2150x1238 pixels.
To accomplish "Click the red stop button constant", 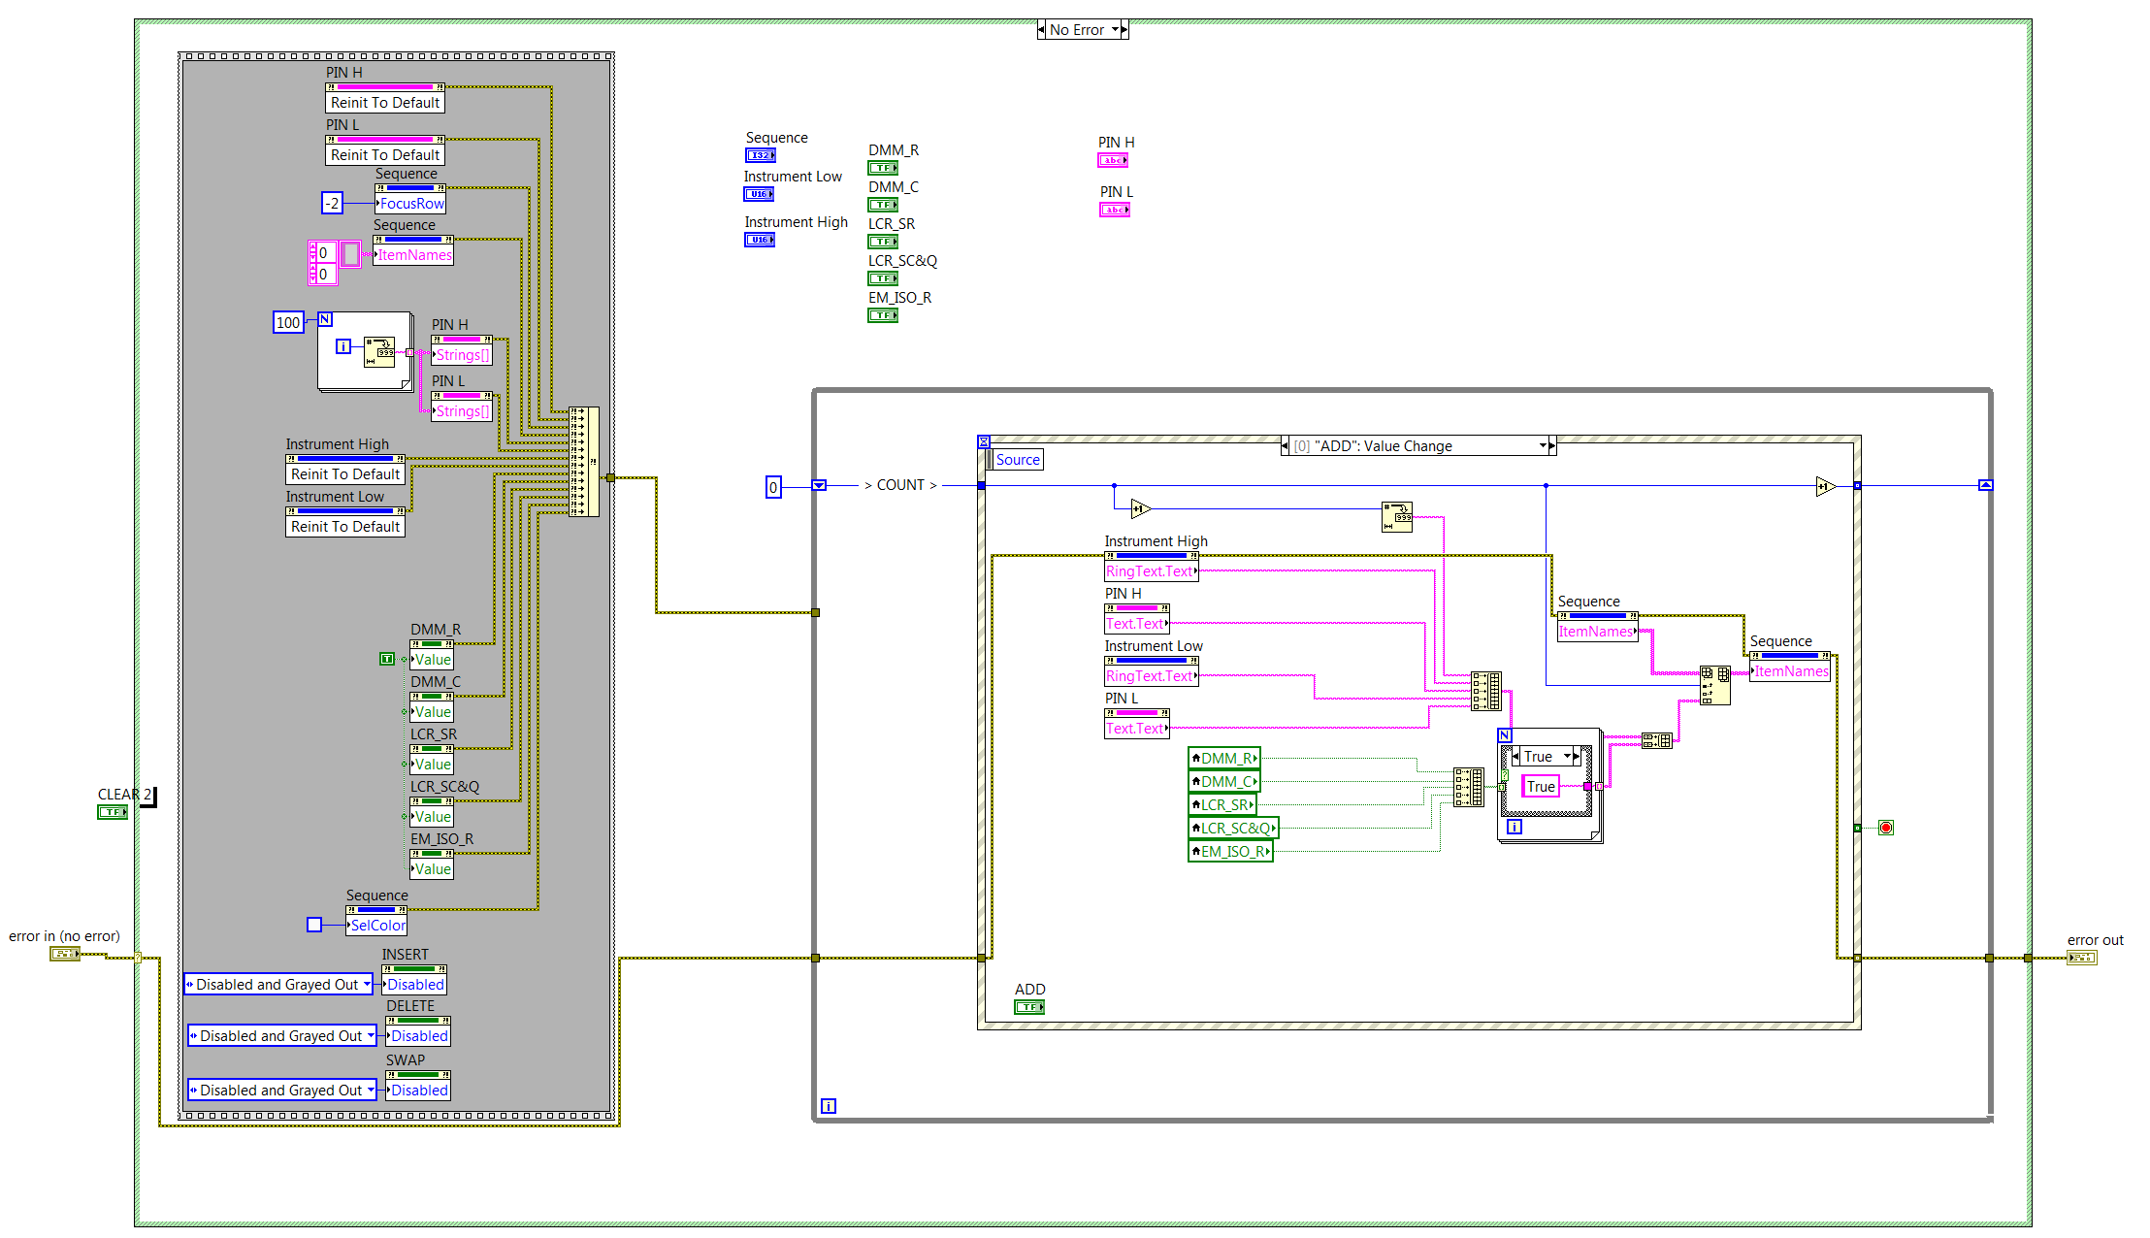I will click(1885, 828).
